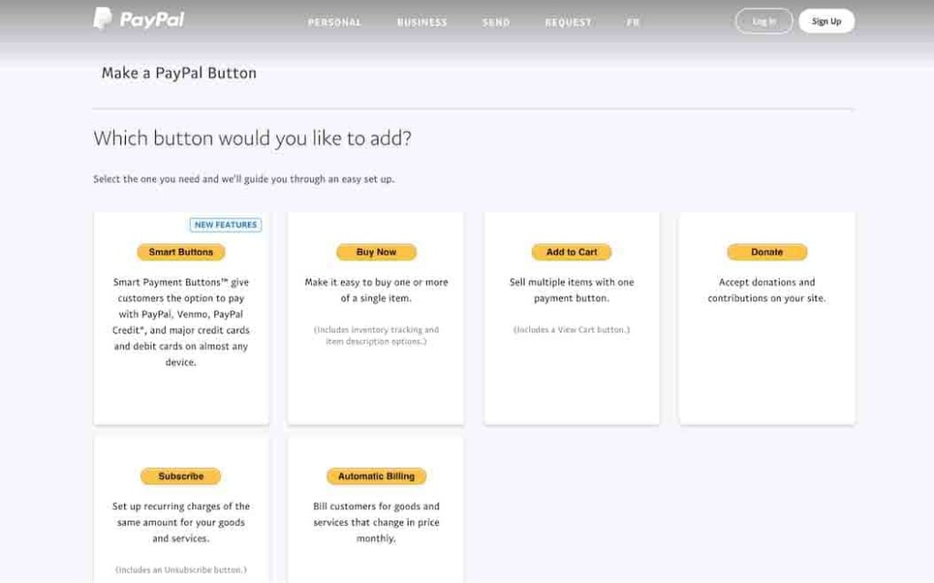Click the New Features badge
The height and width of the screenshot is (583, 934).
click(225, 225)
